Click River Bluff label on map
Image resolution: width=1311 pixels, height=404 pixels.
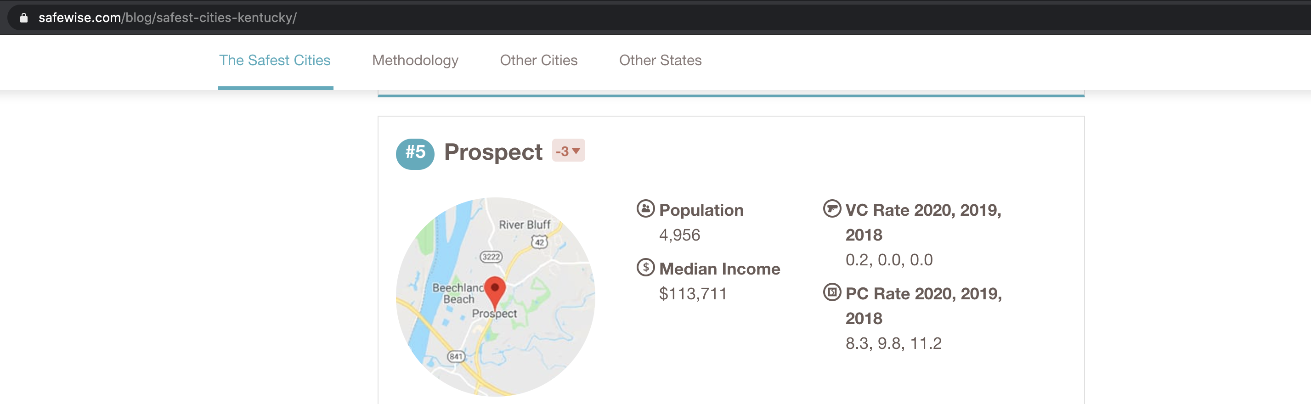click(524, 224)
